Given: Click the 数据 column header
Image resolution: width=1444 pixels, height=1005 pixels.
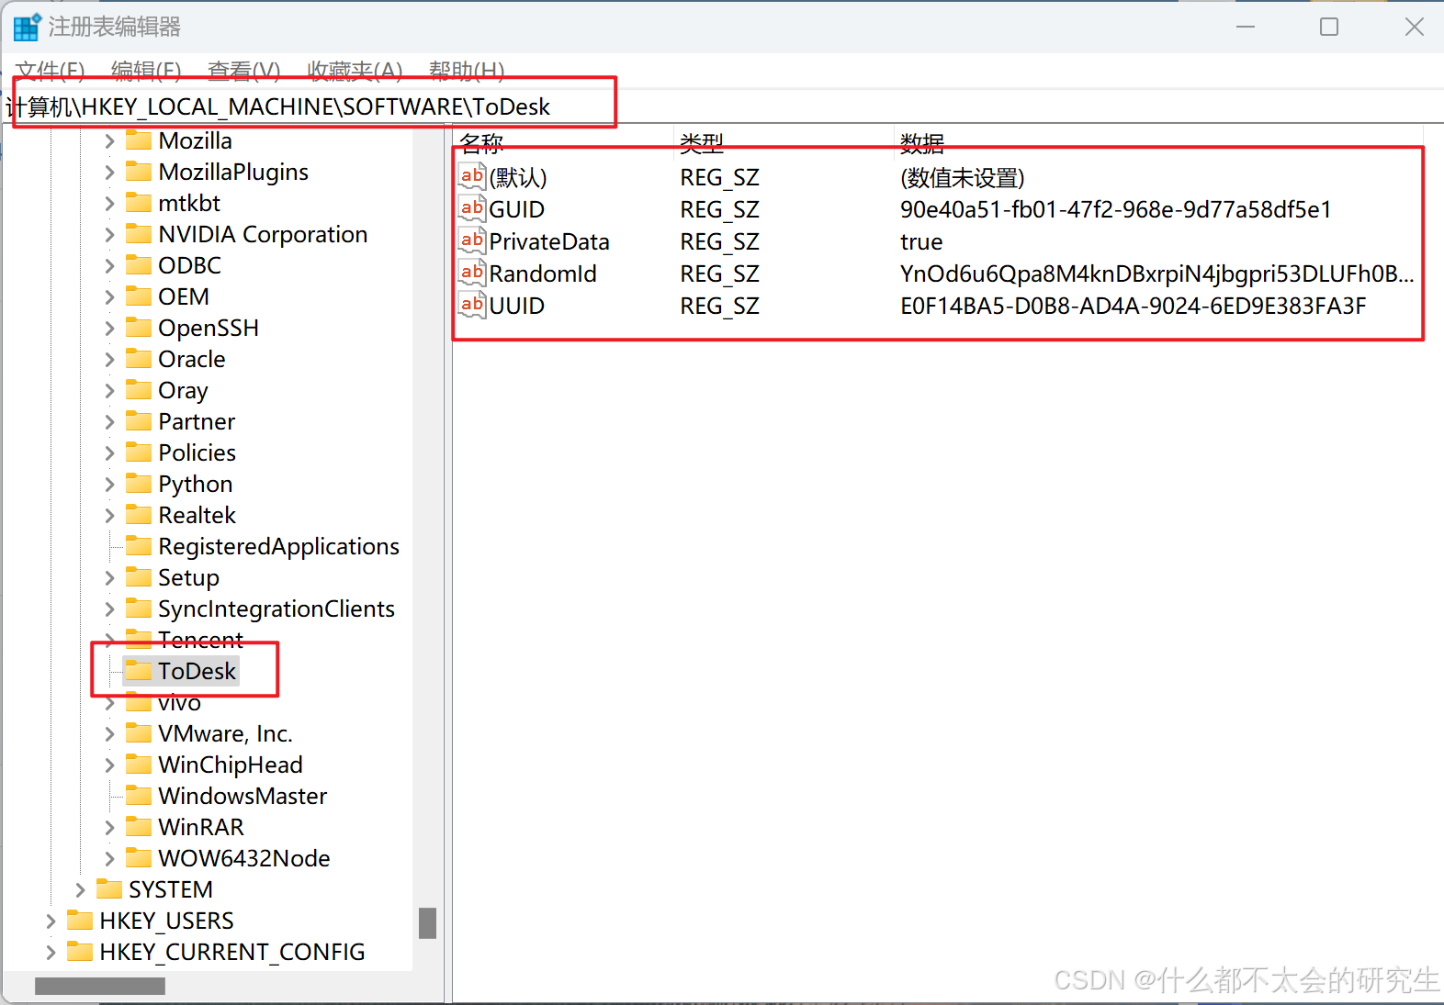Looking at the screenshot, I should point(1157,143).
